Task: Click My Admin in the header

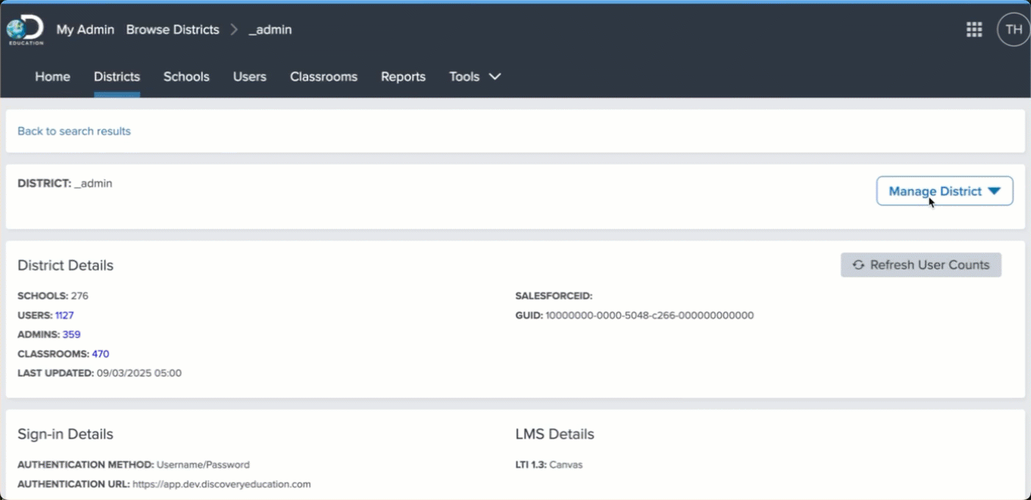Action: pyautogui.click(x=85, y=29)
